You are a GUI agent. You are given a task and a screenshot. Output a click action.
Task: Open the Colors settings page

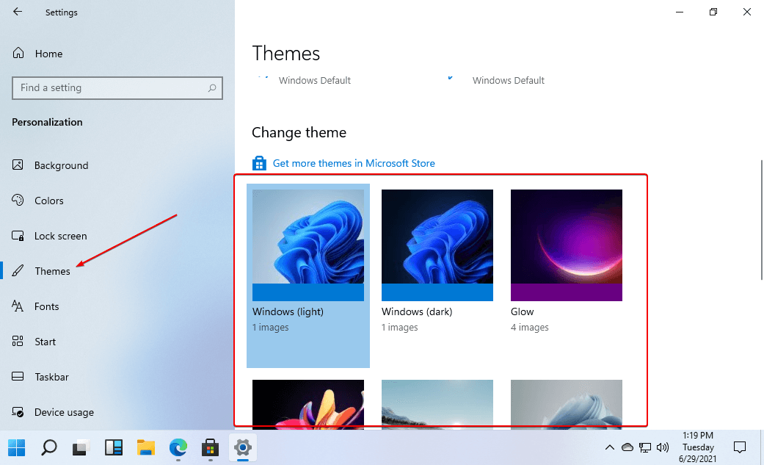48,201
